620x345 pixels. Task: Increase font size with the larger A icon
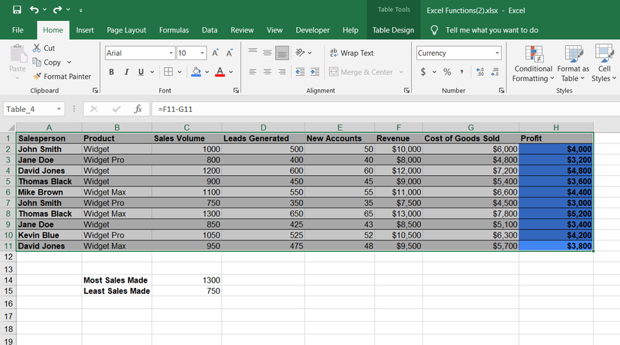tap(215, 53)
